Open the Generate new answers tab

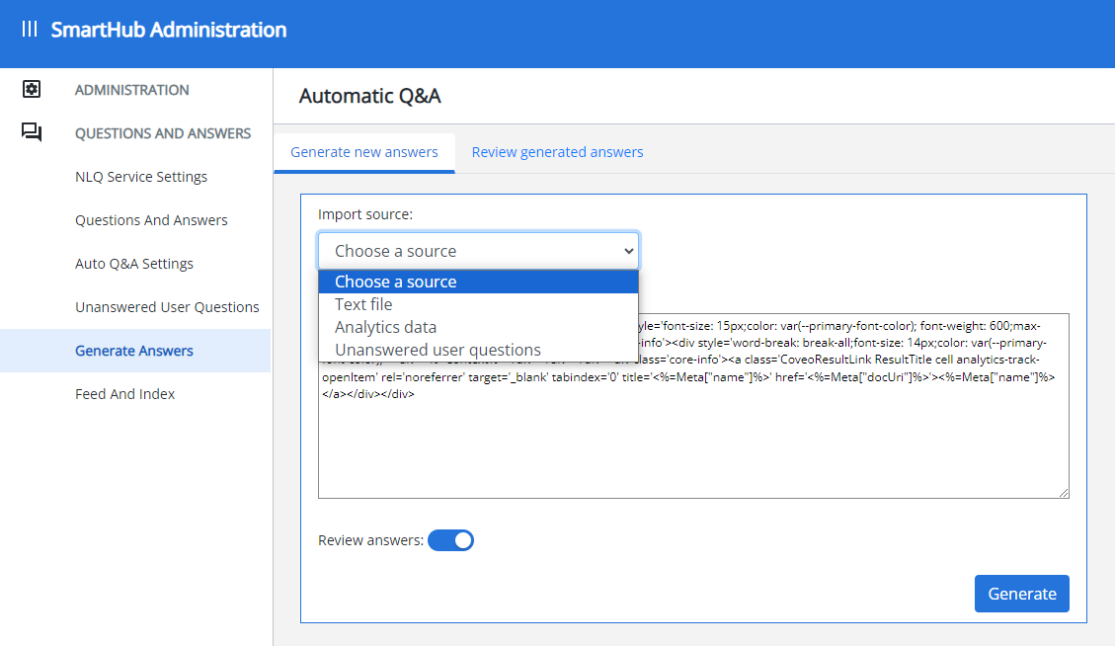tap(364, 152)
